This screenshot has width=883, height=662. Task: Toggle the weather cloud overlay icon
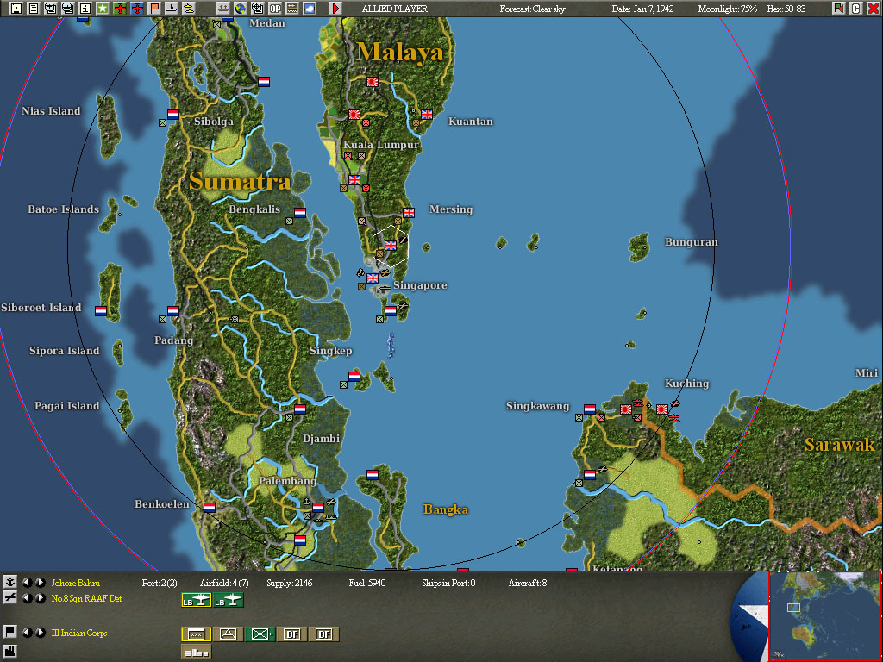pos(310,9)
